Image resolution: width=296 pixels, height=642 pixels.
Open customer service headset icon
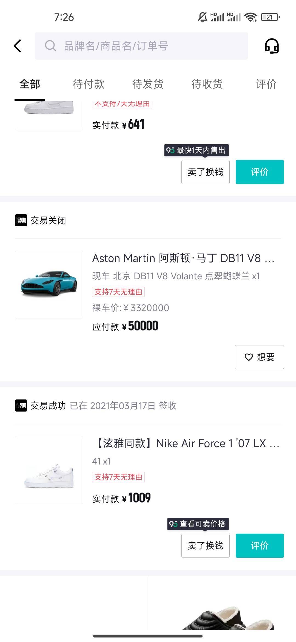pos(272,46)
